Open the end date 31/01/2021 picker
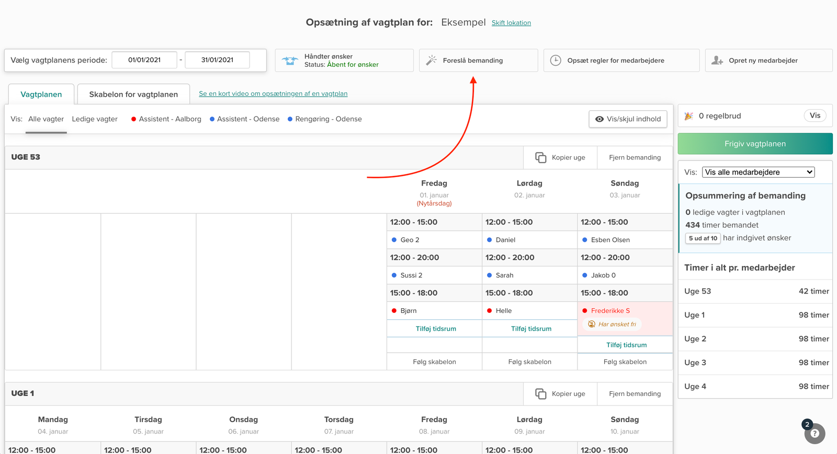The height and width of the screenshot is (454, 837). (x=217, y=60)
